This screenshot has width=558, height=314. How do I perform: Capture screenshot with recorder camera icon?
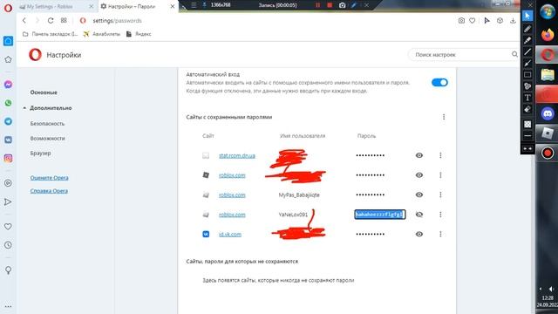342,5
